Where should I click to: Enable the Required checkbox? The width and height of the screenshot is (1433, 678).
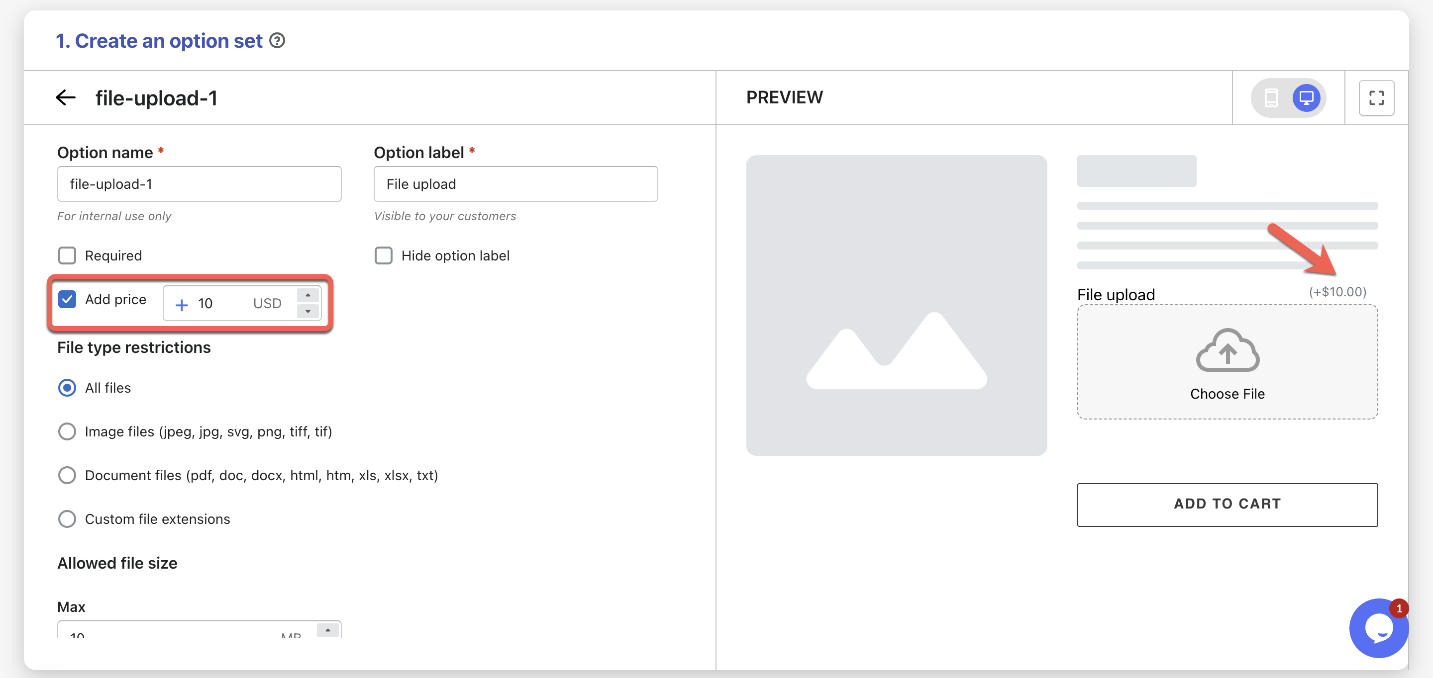pyautogui.click(x=67, y=255)
